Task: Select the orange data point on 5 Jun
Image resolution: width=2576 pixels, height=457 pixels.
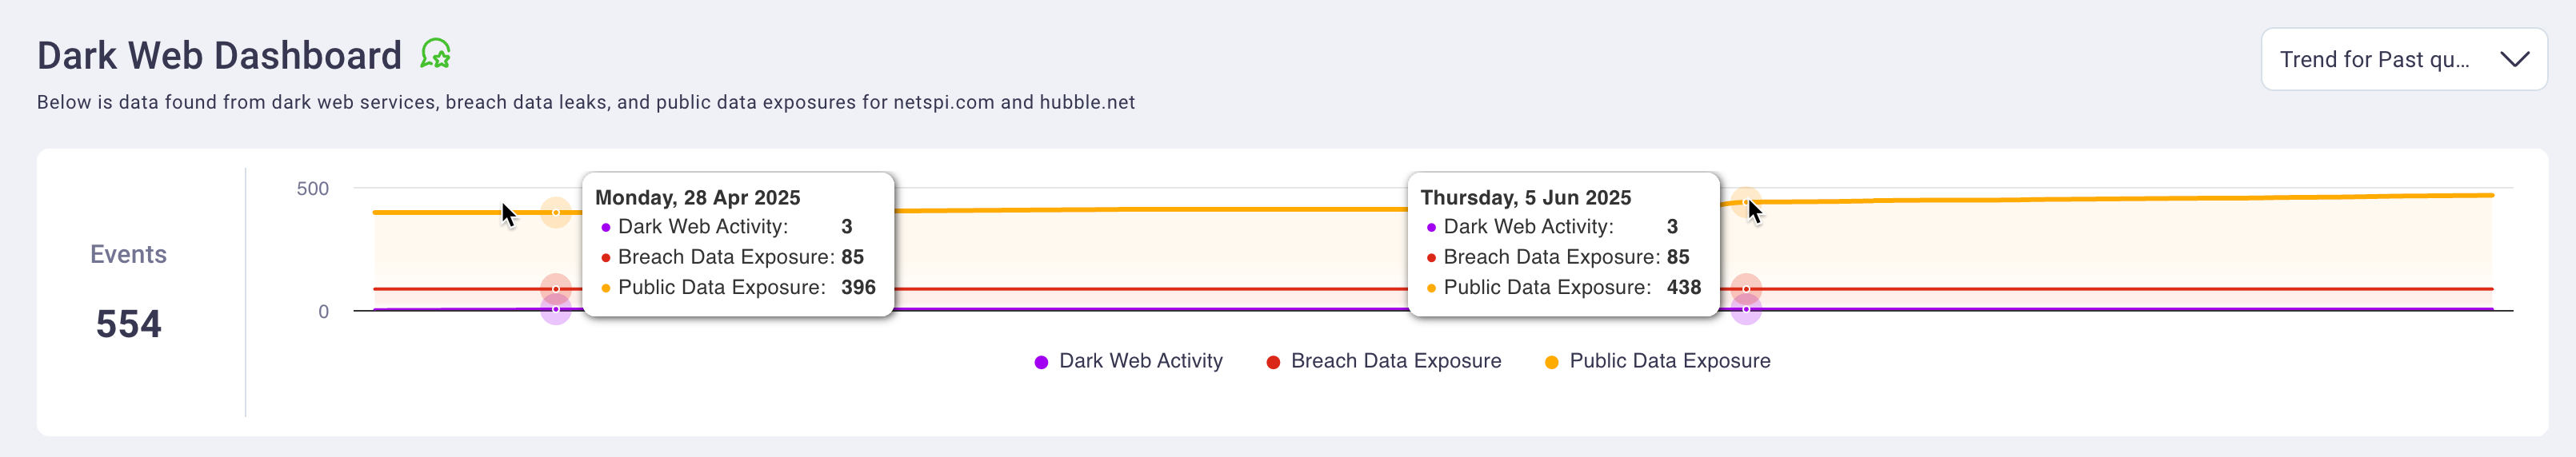Action: point(1745,203)
